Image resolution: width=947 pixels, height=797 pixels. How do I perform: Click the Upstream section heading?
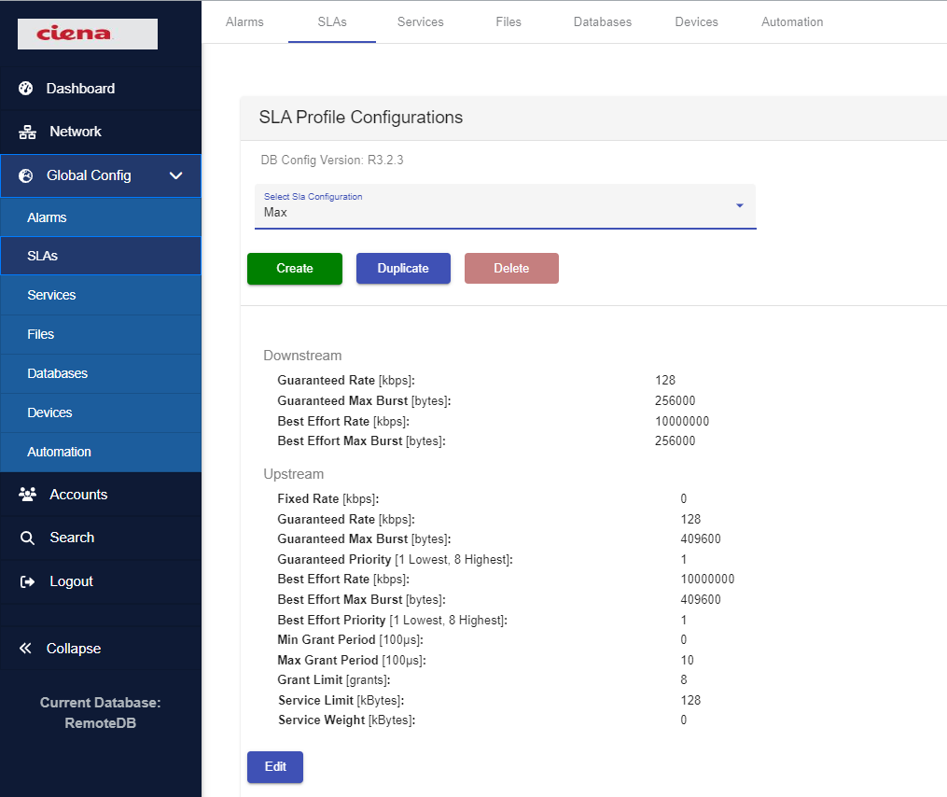click(x=294, y=474)
